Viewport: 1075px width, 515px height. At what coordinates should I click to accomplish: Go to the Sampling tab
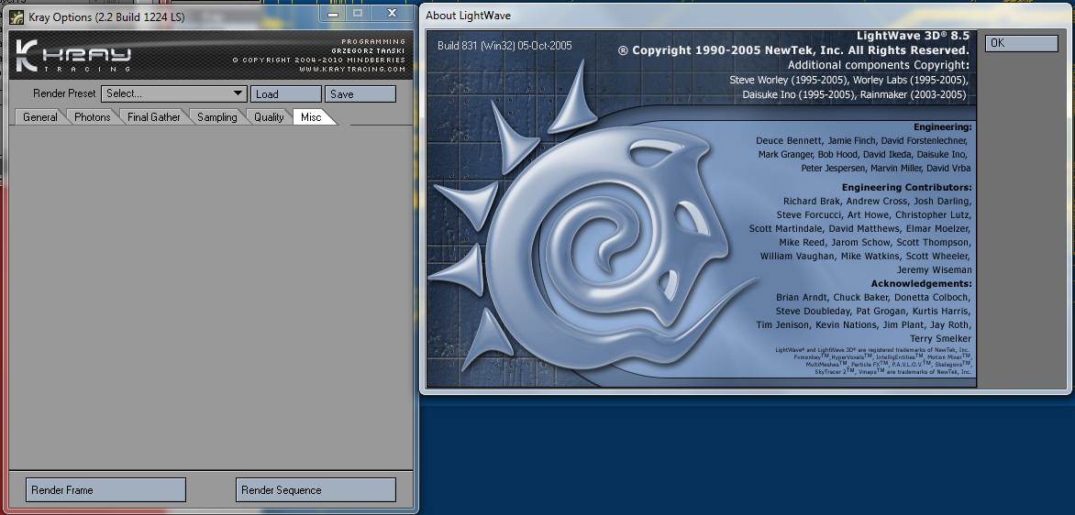216,117
